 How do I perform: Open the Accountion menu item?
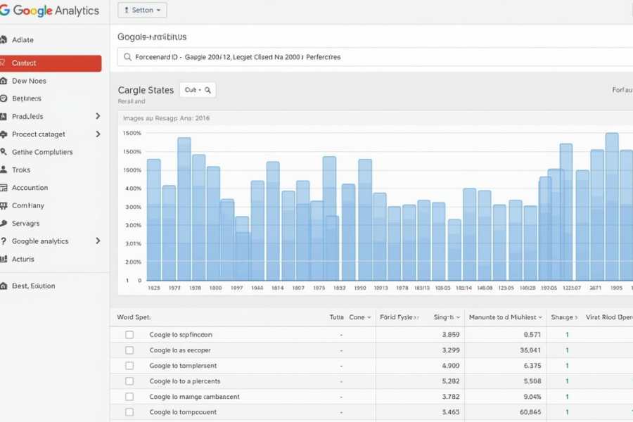[30, 187]
